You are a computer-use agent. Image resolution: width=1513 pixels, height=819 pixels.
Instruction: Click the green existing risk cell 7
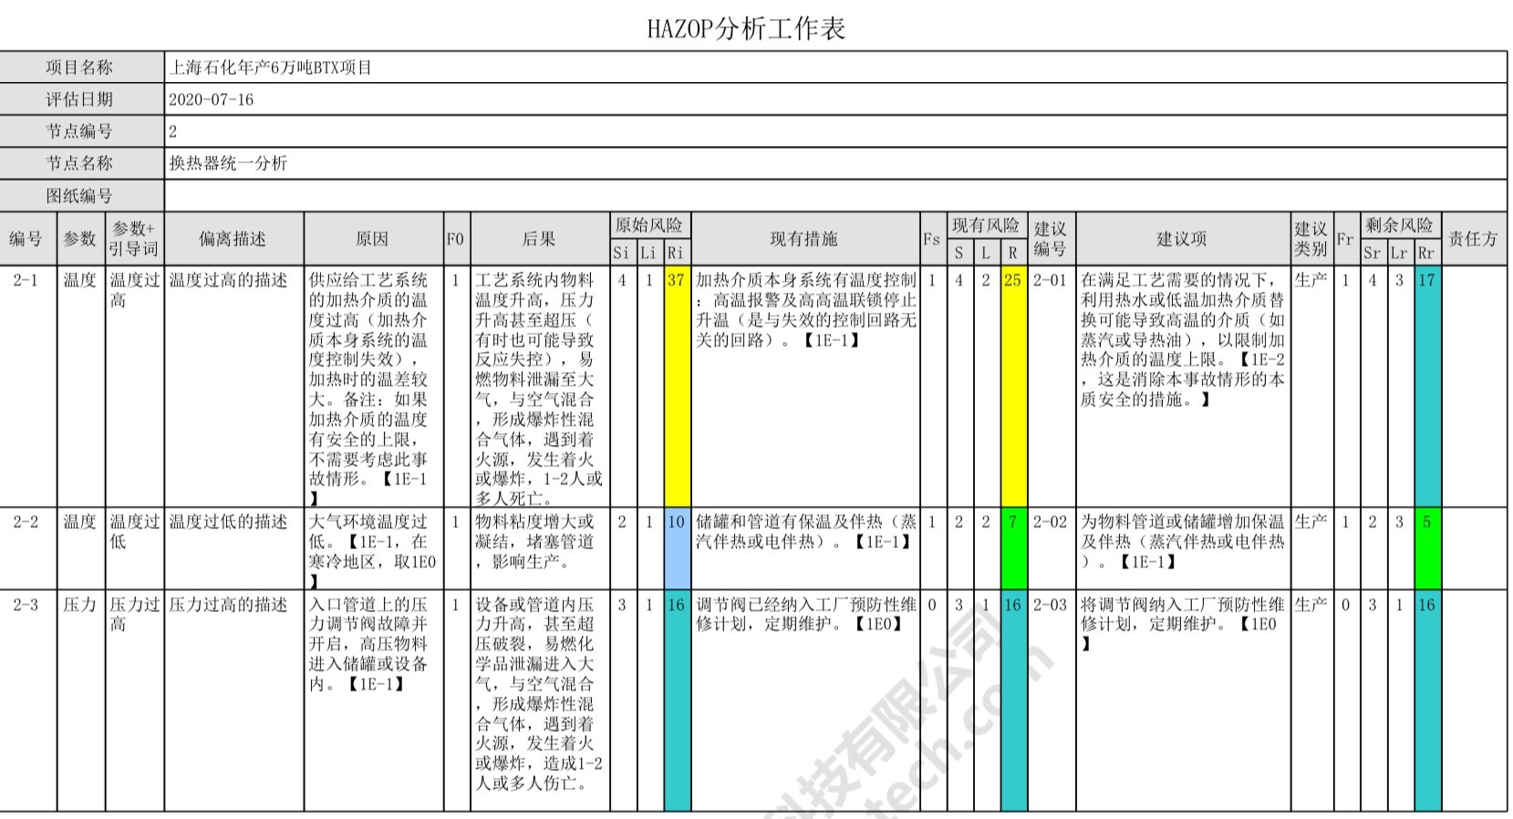(x=1013, y=548)
